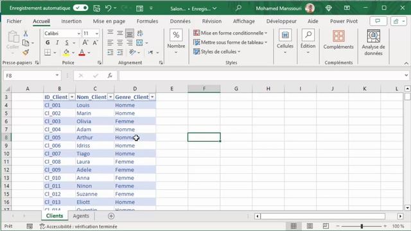Click the Compléments button
Viewport: 411px width, 231px height.
click(338, 40)
